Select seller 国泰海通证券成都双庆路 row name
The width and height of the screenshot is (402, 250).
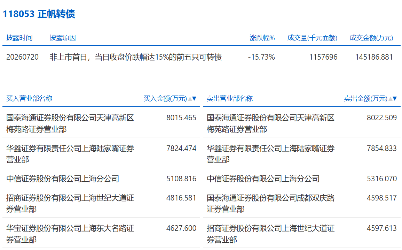coord(270,204)
